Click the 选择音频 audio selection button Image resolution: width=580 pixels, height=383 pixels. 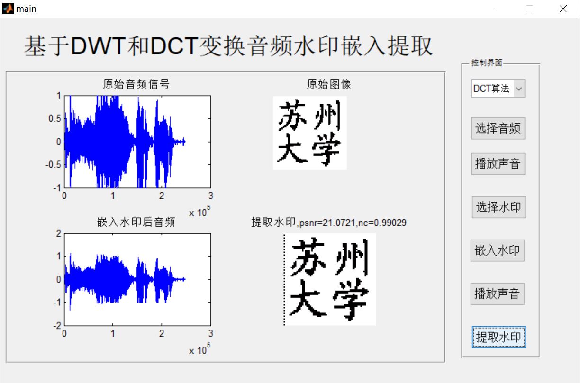(x=498, y=128)
